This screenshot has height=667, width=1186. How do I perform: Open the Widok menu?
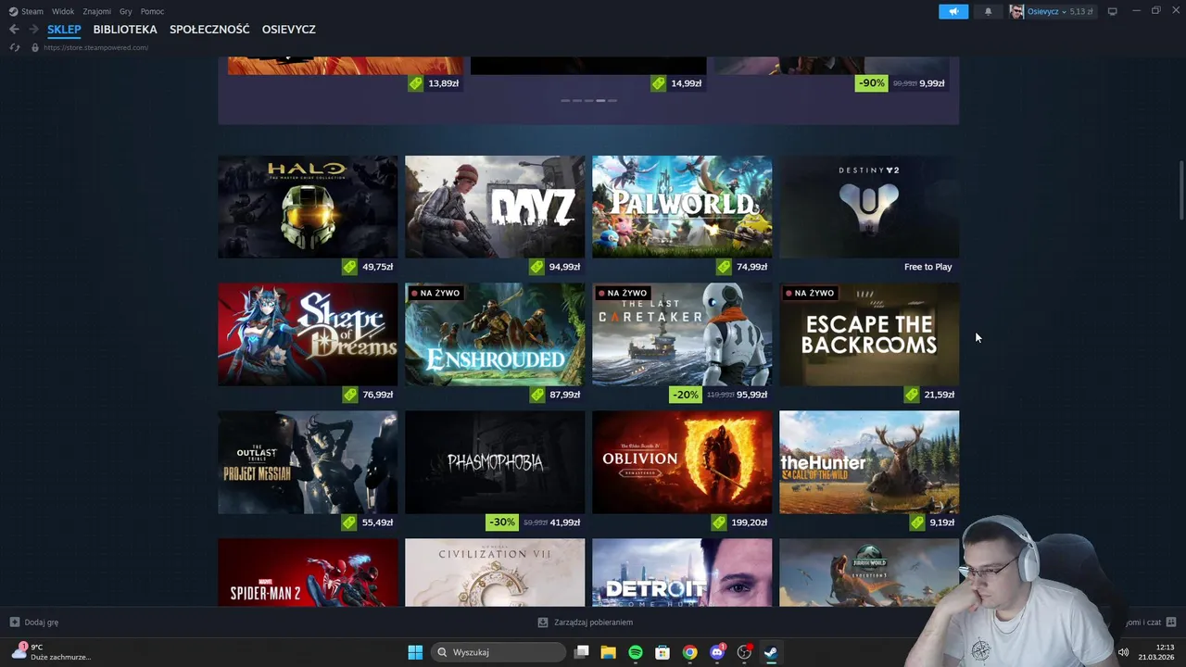coord(63,11)
